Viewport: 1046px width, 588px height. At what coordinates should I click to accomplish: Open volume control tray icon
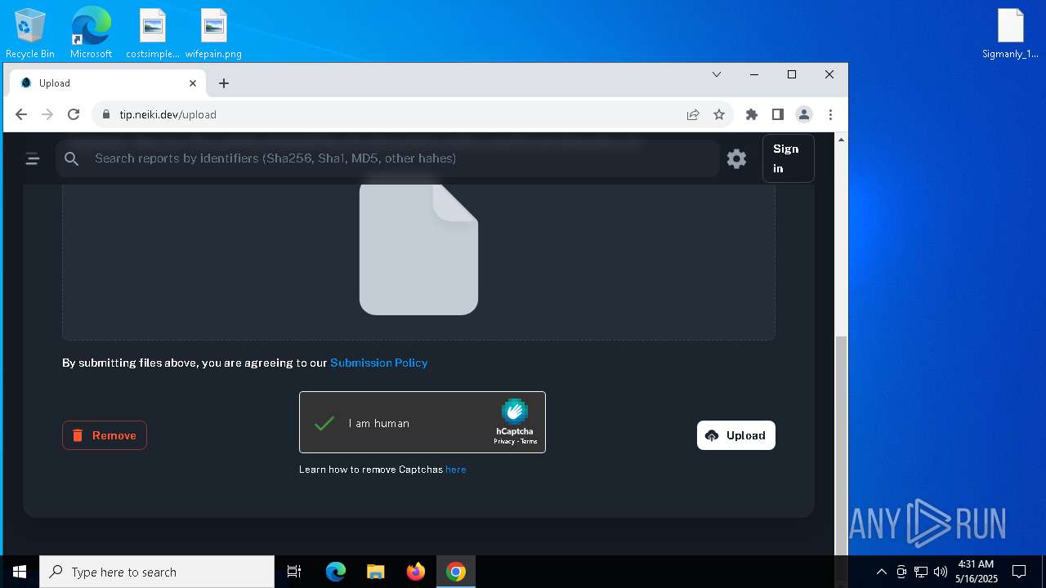(x=941, y=572)
